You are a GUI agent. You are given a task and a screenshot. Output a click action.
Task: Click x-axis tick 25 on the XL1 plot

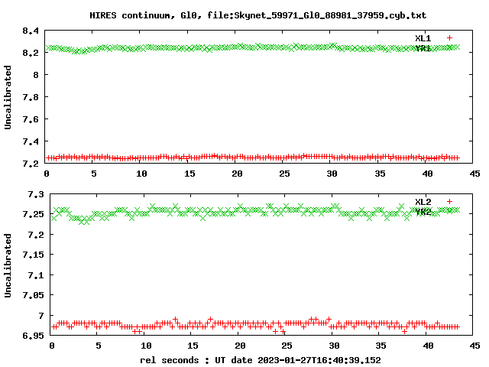(x=284, y=174)
